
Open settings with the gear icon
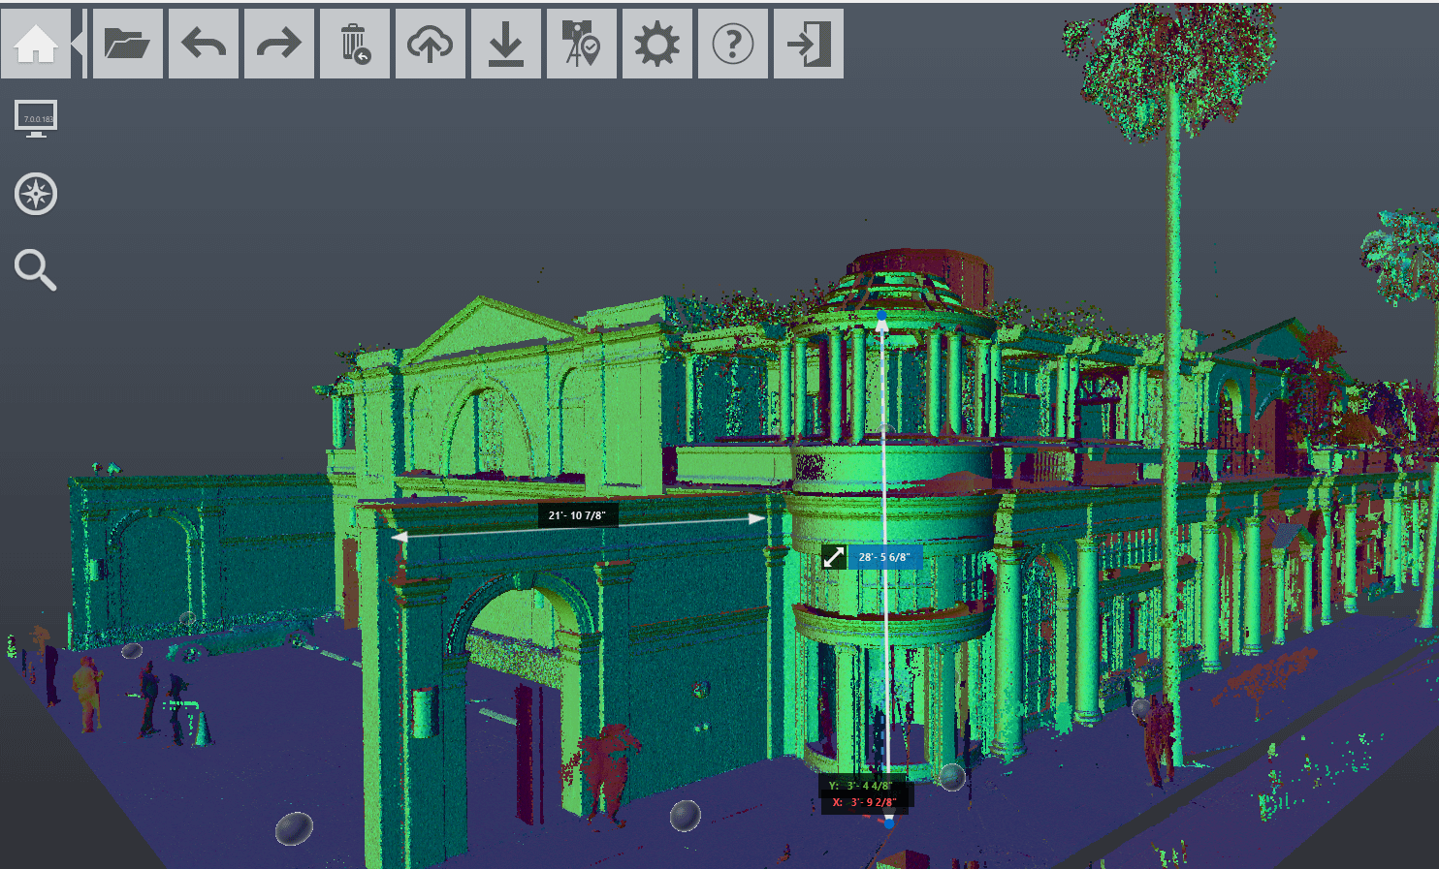pos(657,44)
